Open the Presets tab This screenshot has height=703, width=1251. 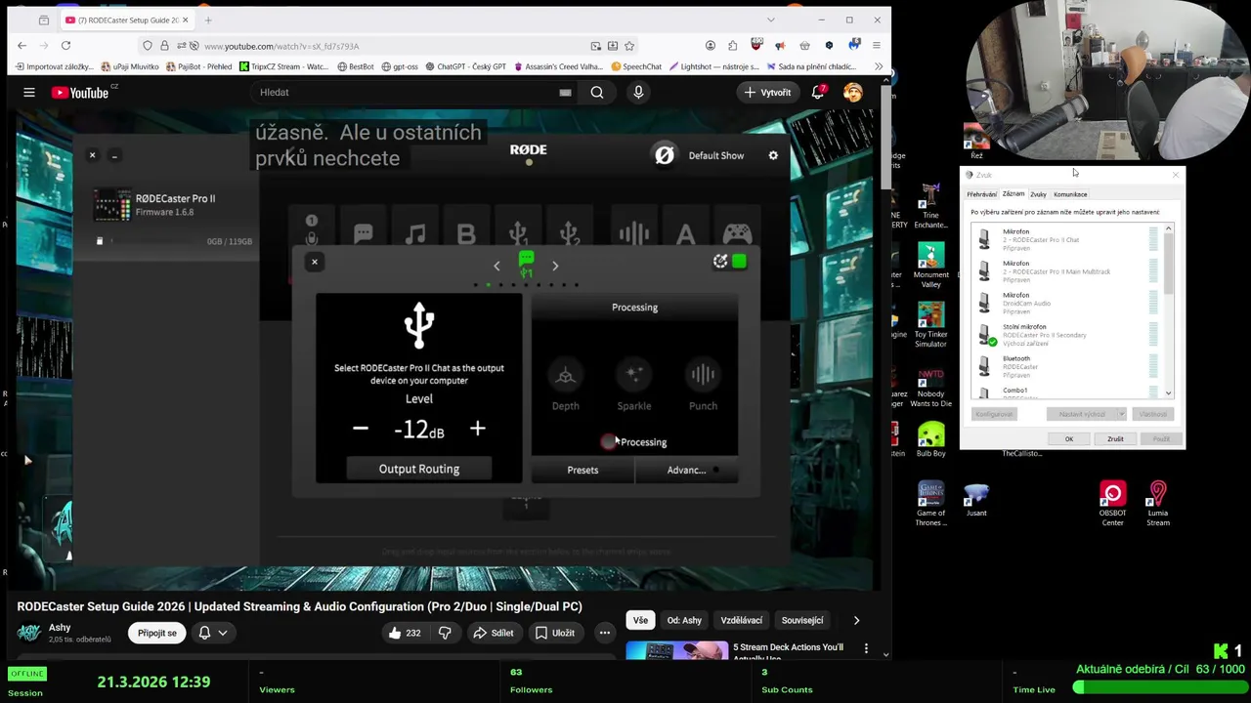tap(582, 470)
